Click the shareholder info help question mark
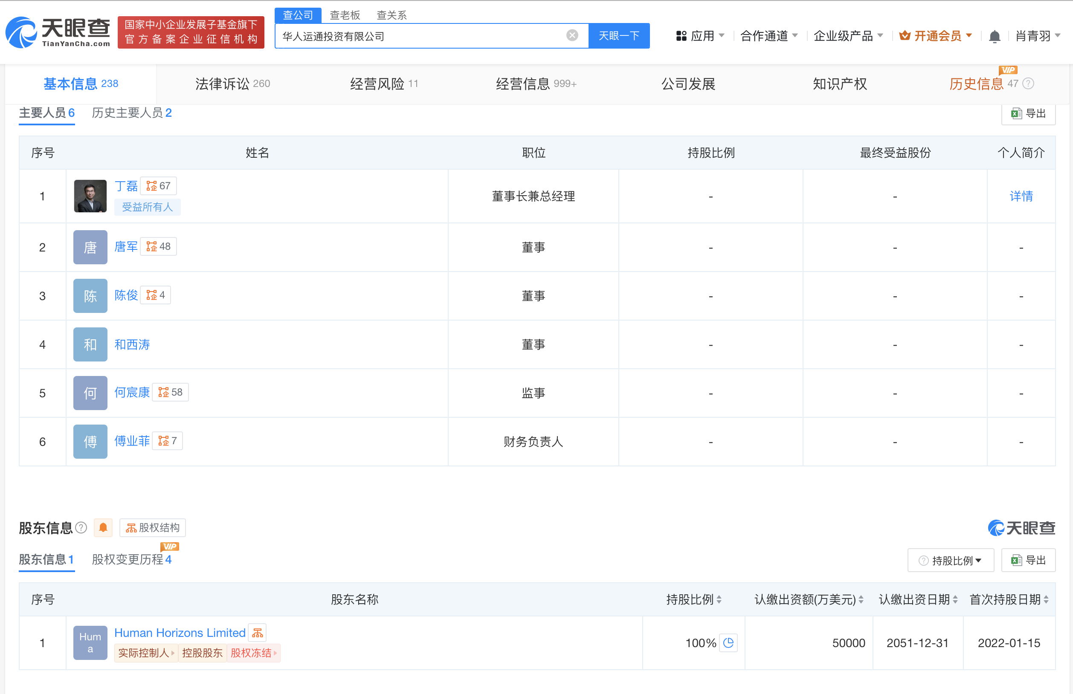This screenshot has height=694, width=1073. coord(81,527)
